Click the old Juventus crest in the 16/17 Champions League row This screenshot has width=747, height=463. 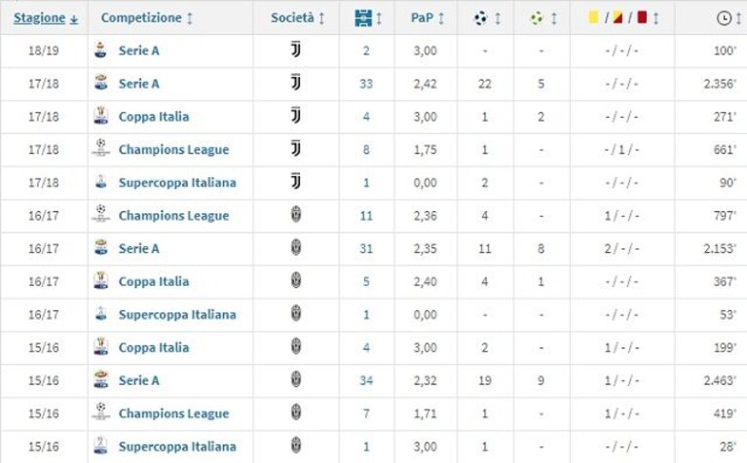(296, 215)
